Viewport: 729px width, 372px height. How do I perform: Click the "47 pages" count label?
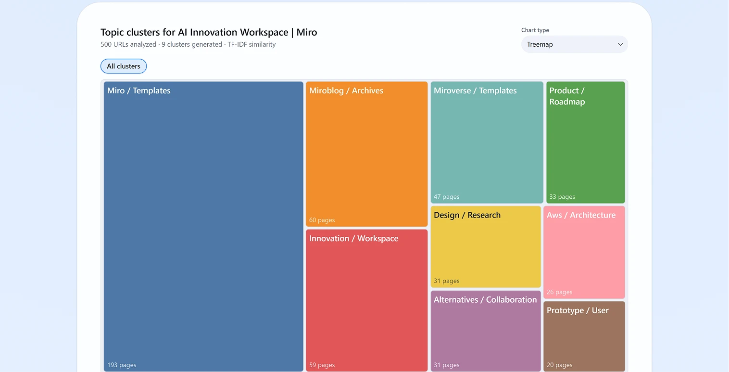click(x=446, y=197)
